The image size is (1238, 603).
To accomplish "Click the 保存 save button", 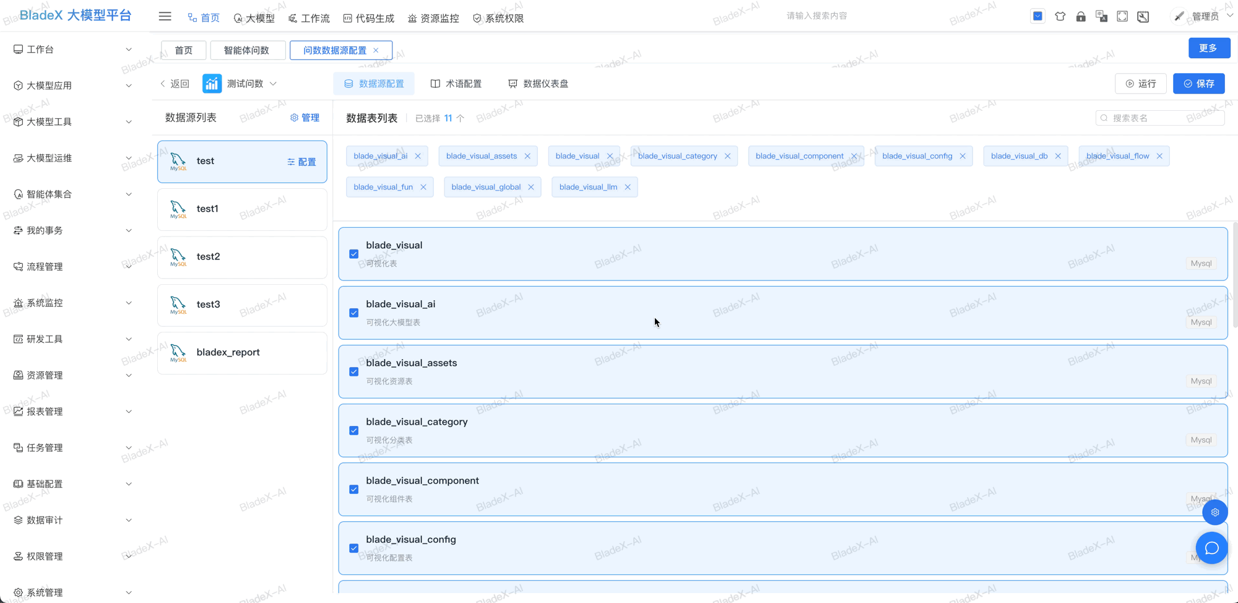I will [1198, 84].
